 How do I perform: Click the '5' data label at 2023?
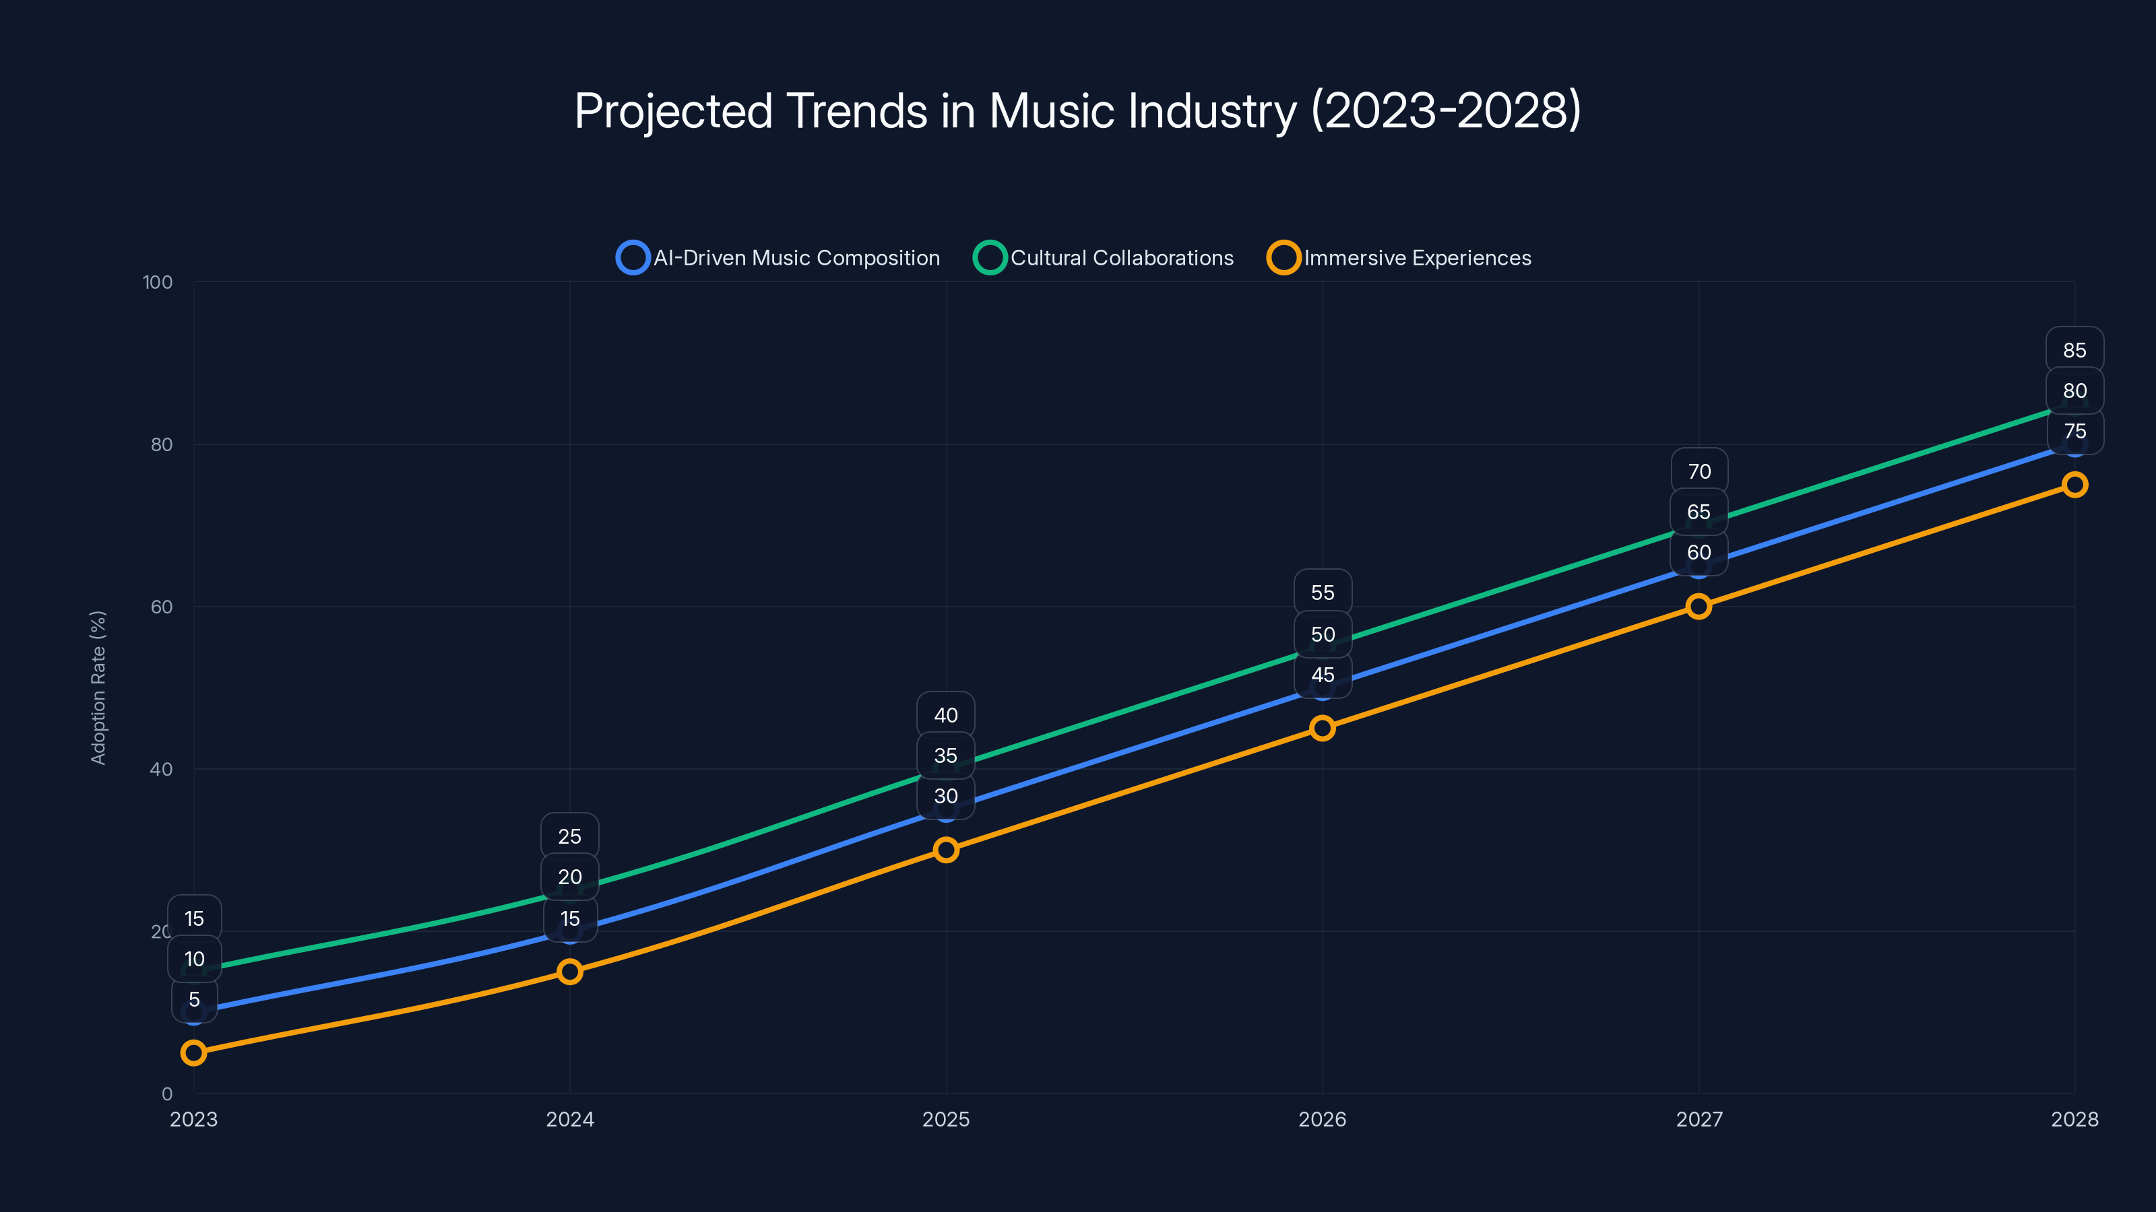(x=194, y=999)
